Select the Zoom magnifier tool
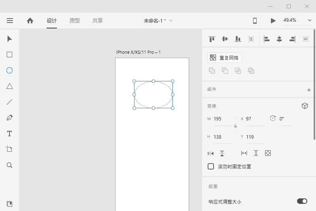 coord(9,165)
